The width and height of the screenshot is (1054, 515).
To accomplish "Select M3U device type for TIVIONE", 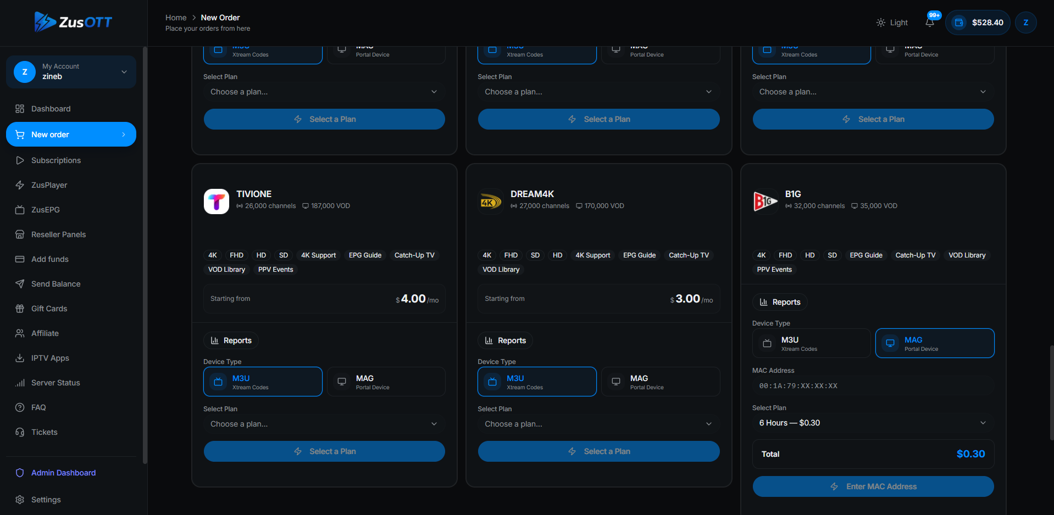I will (x=263, y=382).
